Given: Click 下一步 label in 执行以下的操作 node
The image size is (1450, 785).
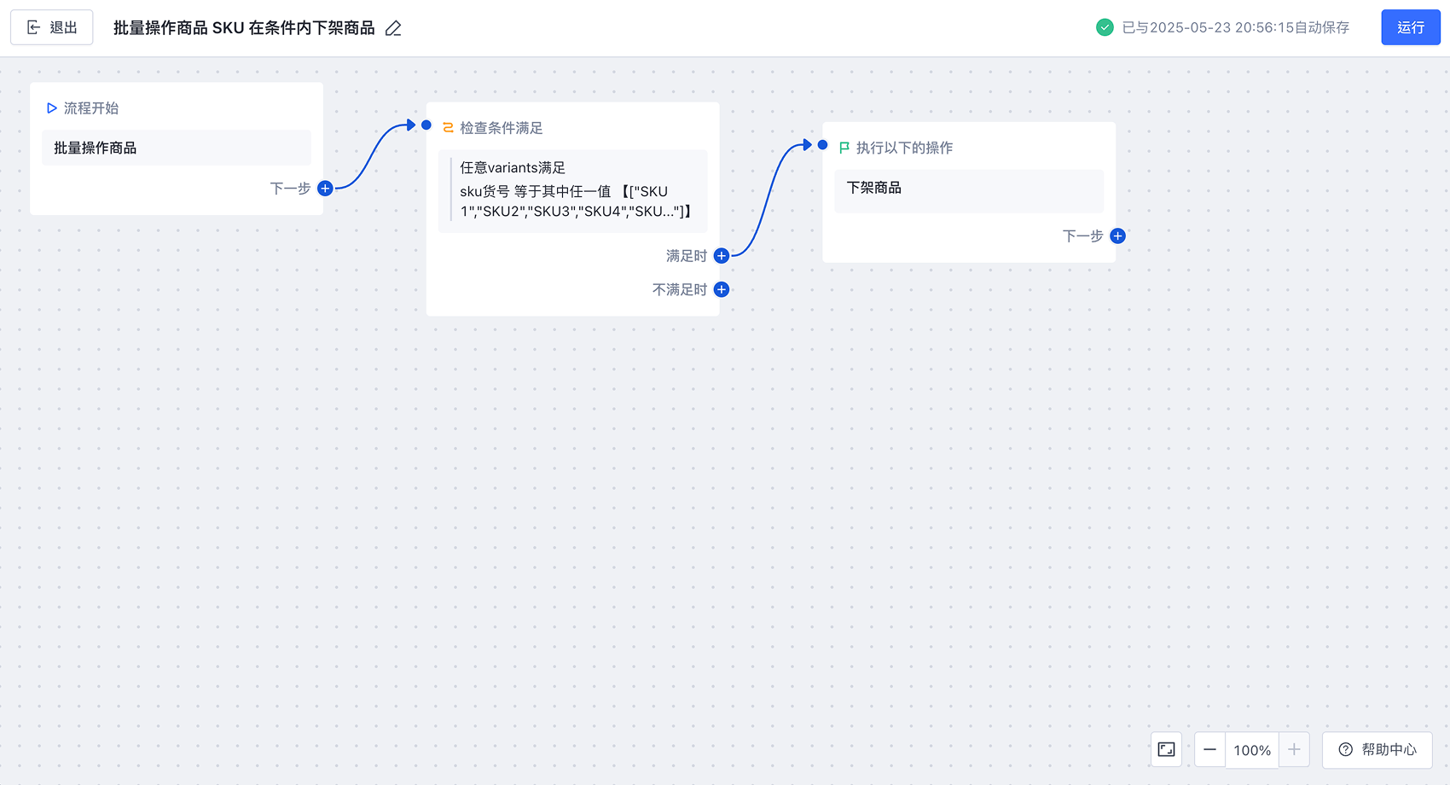Looking at the screenshot, I should pos(1083,236).
